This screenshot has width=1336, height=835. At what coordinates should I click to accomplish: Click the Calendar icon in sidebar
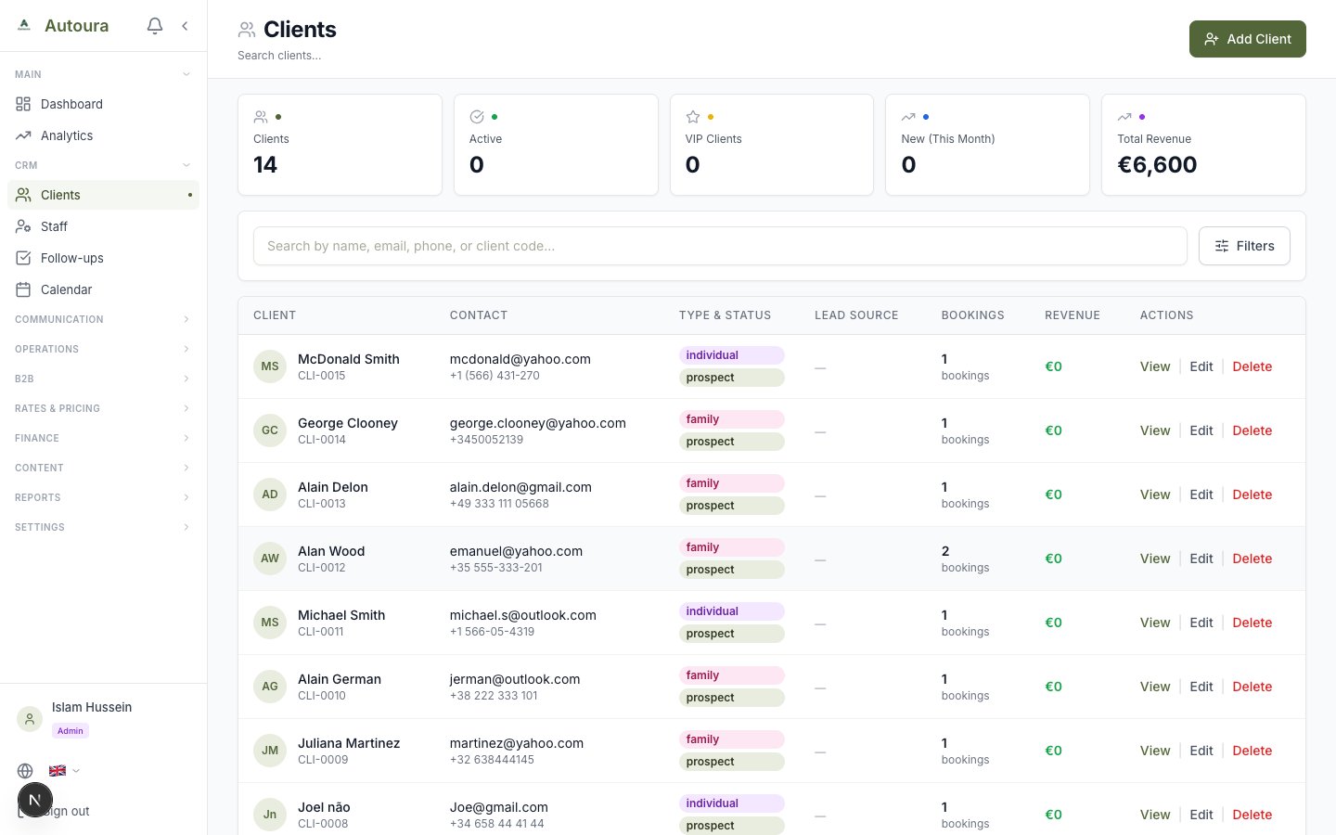(x=23, y=289)
